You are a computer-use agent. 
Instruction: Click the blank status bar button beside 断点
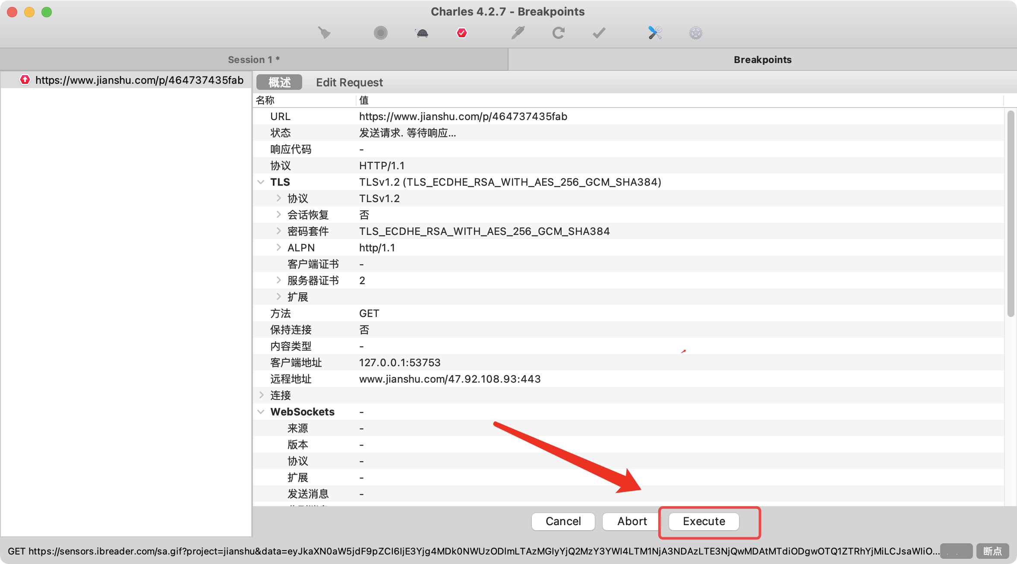point(956,551)
